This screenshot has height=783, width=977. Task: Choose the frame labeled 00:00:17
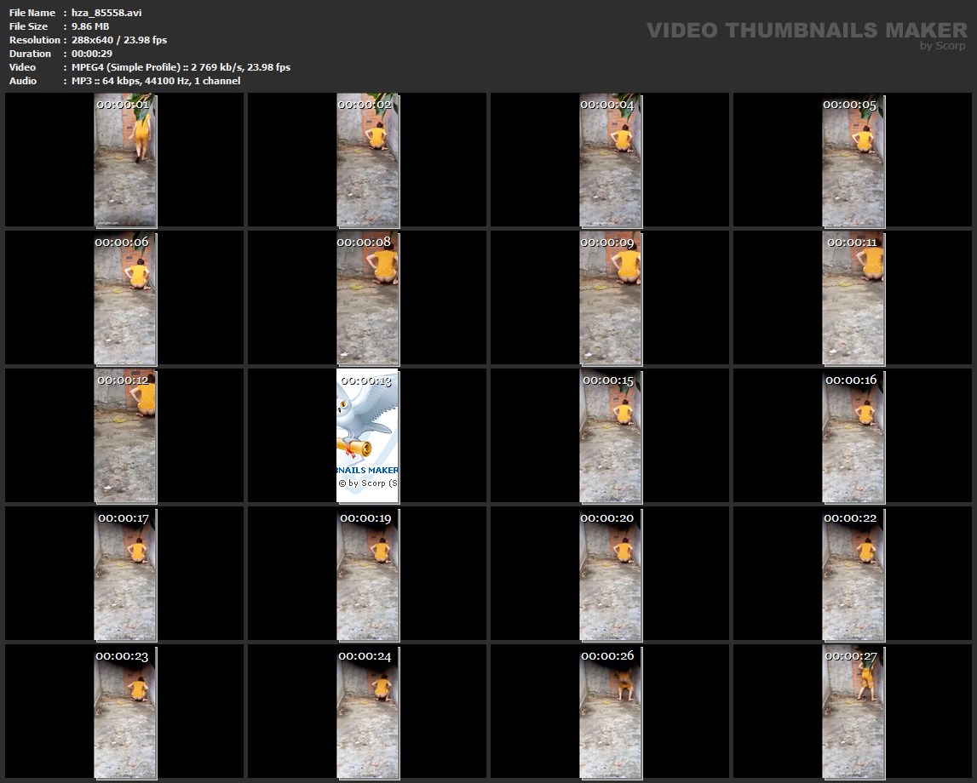click(x=125, y=574)
